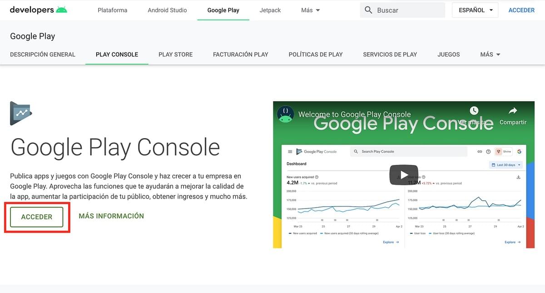Open the Android developers logo home link

(39, 10)
